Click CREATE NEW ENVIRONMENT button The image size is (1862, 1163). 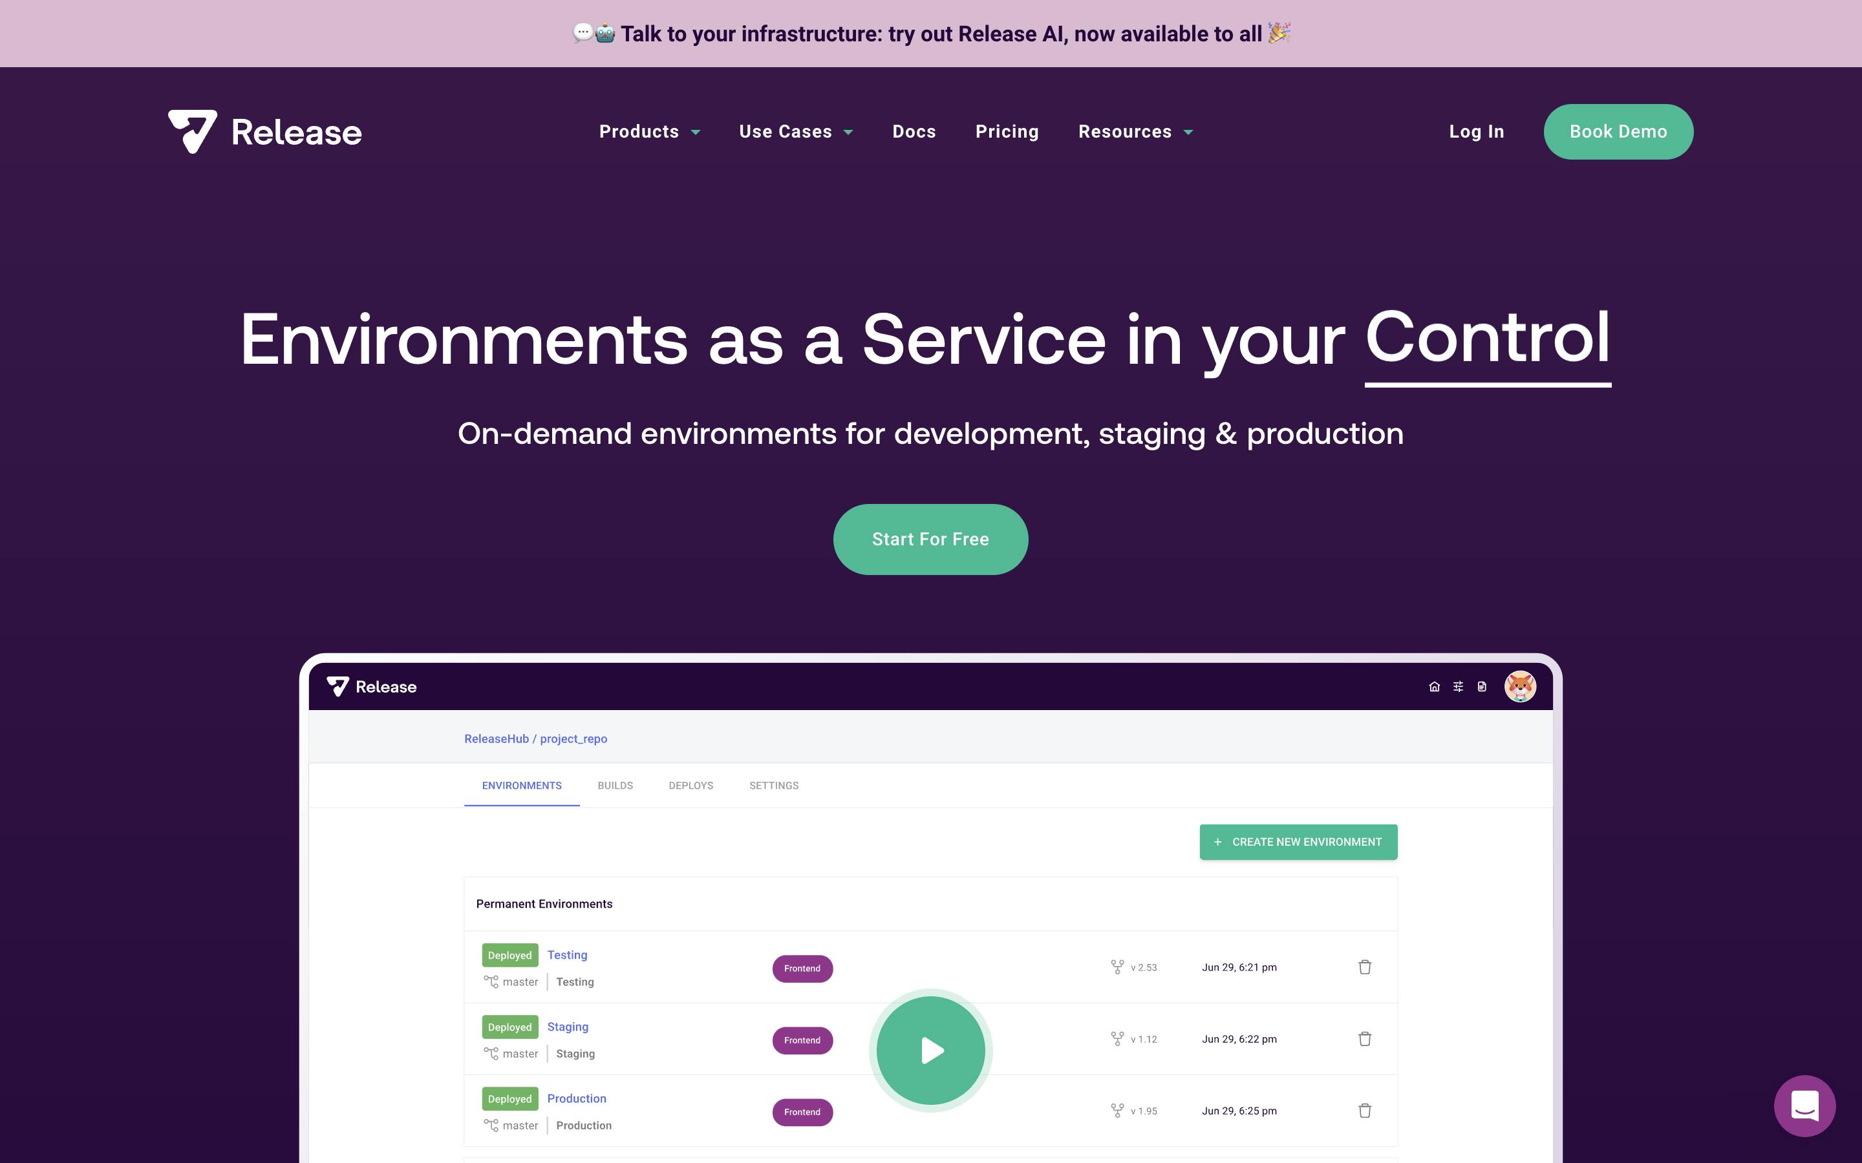pos(1298,841)
